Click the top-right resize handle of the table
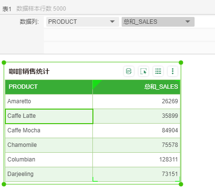The width and height of the screenshot is (215, 192). pyautogui.click(x=181, y=63)
